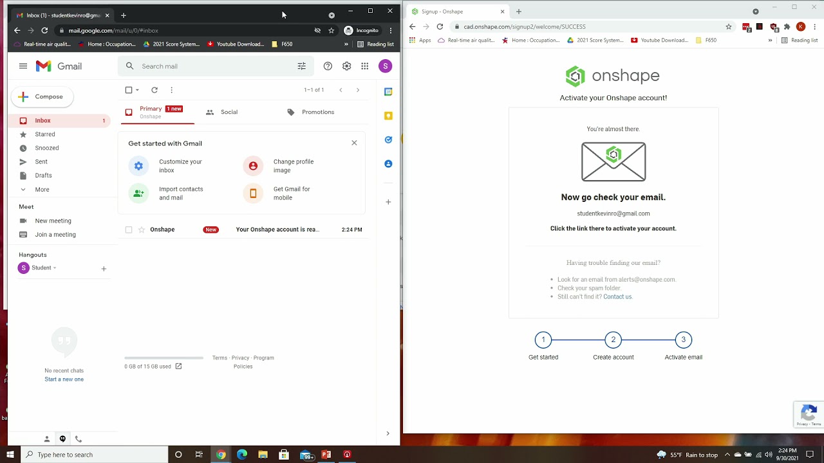
Task: Open Gmail support help icon
Action: pos(328,66)
